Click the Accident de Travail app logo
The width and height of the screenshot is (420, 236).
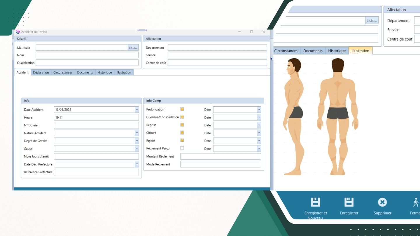click(x=18, y=32)
